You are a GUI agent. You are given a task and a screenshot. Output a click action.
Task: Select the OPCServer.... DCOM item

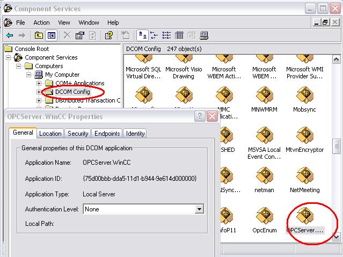click(305, 221)
